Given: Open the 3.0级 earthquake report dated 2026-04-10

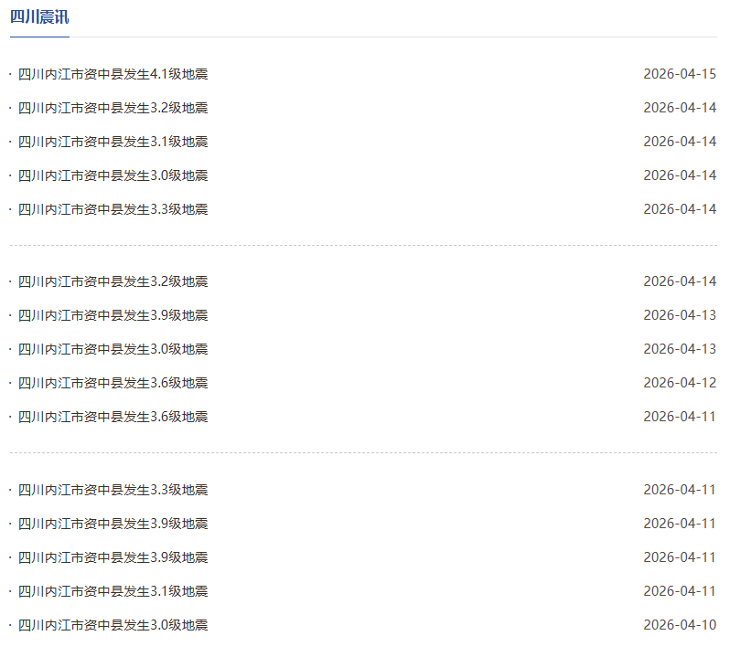Looking at the screenshot, I should 113,625.
